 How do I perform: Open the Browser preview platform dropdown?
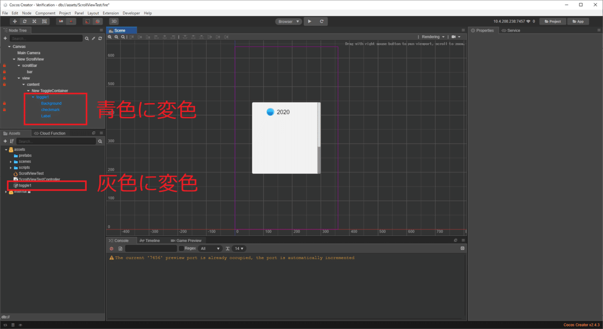pos(288,22)
